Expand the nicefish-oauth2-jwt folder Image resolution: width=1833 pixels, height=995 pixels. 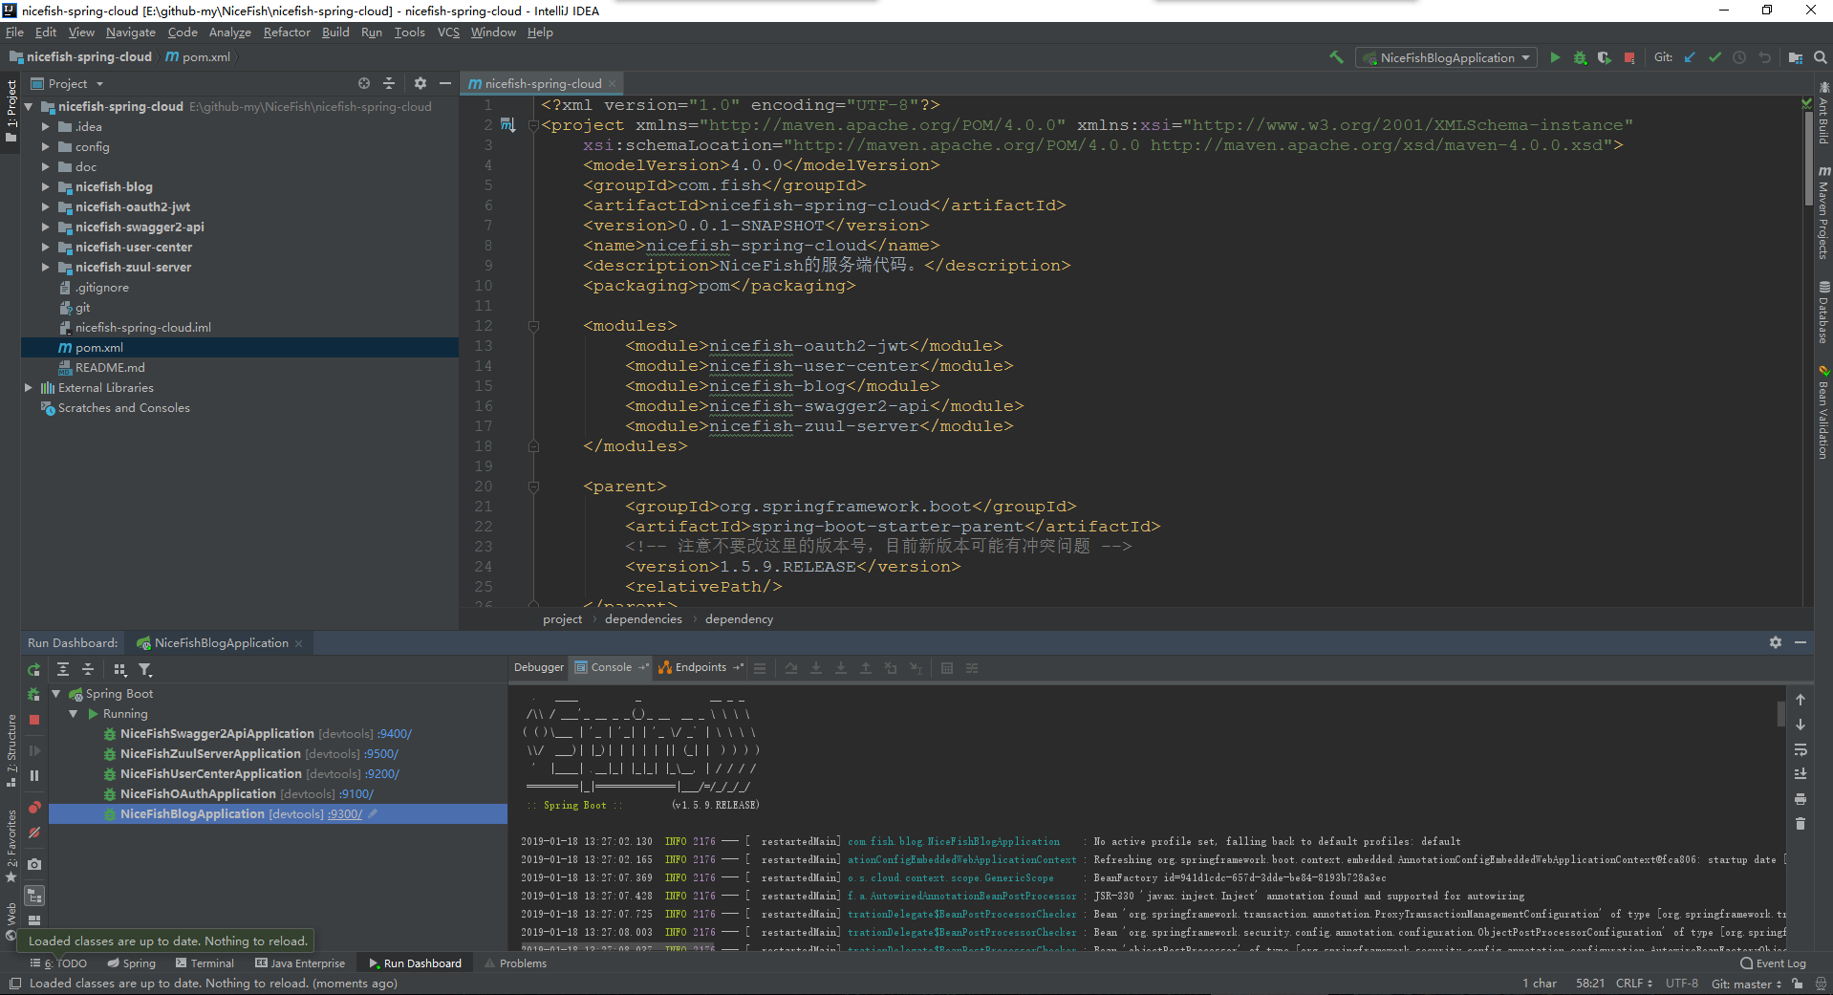tap(45, 207)
